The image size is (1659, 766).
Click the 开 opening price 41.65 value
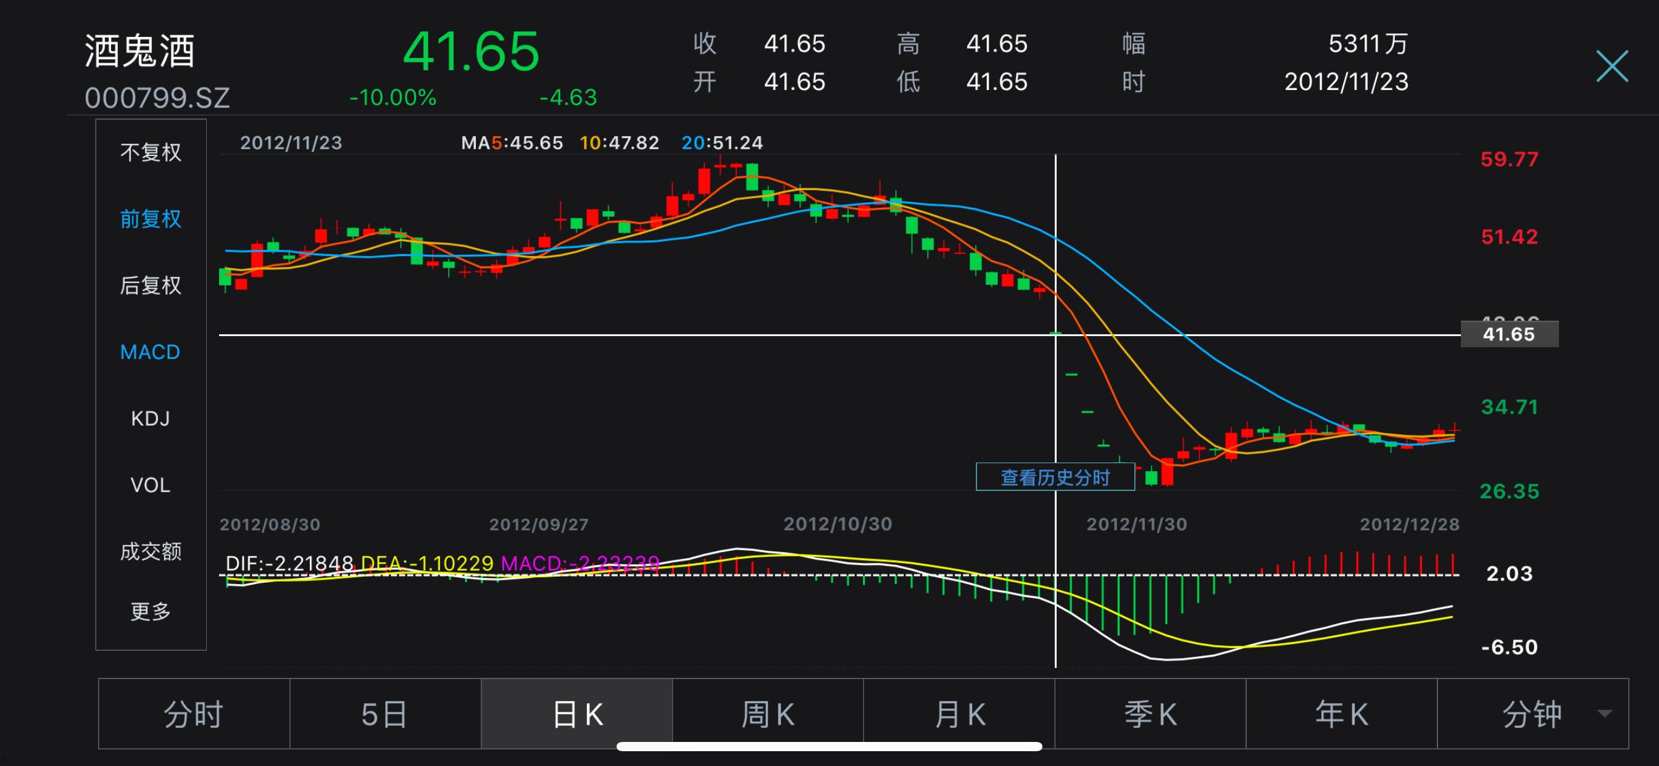click(794, 82)
